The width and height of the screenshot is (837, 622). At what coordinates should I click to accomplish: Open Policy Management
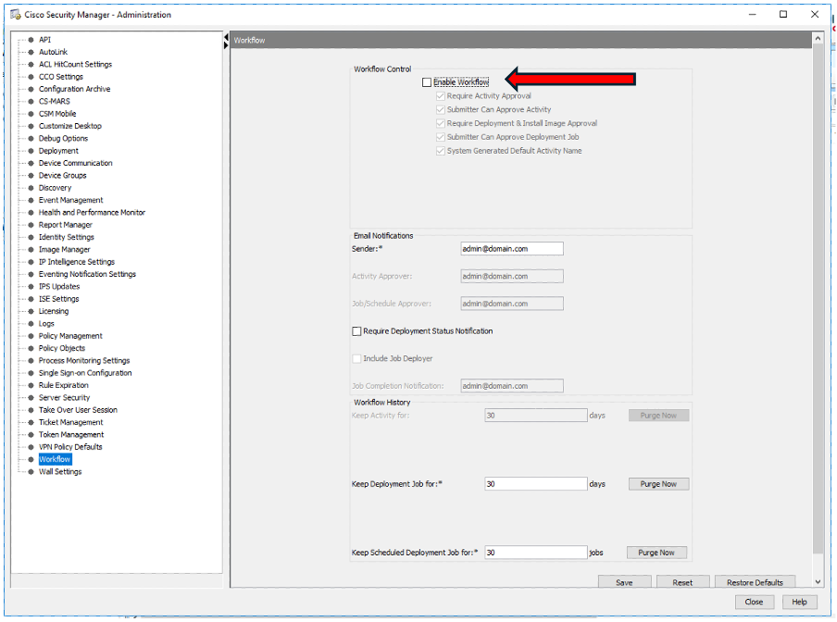click(x=70, y=336)
